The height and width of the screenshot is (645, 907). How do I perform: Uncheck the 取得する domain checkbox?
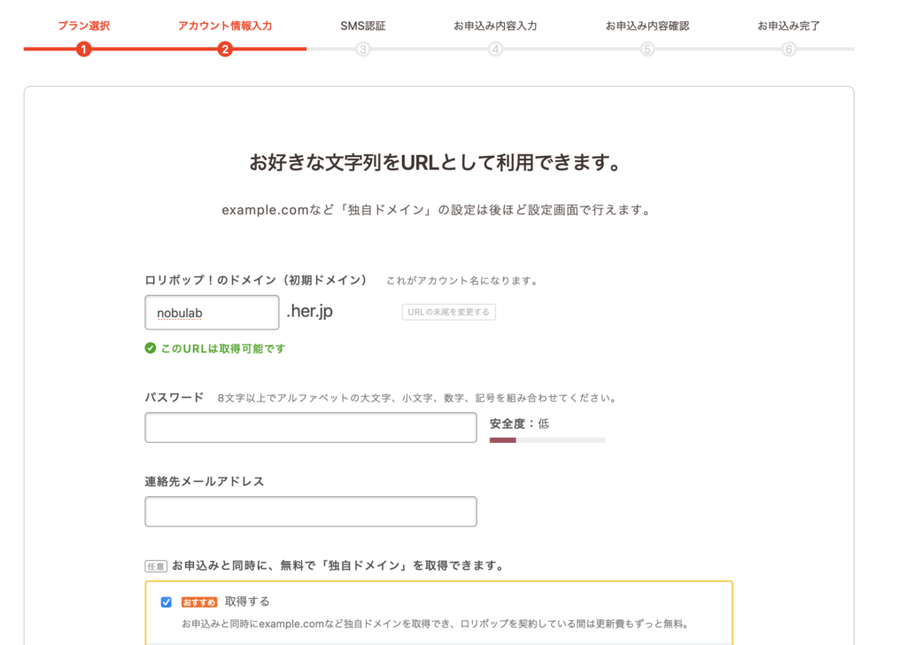click(x=166, y=602)
